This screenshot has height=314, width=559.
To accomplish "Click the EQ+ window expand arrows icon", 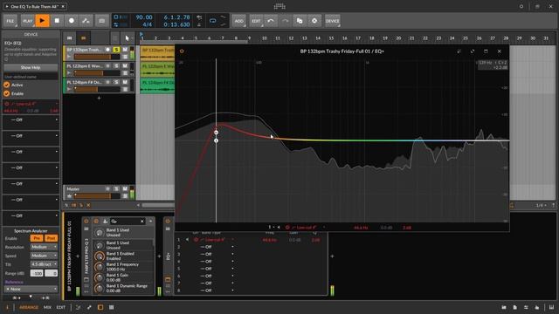I will pos(473,51).
